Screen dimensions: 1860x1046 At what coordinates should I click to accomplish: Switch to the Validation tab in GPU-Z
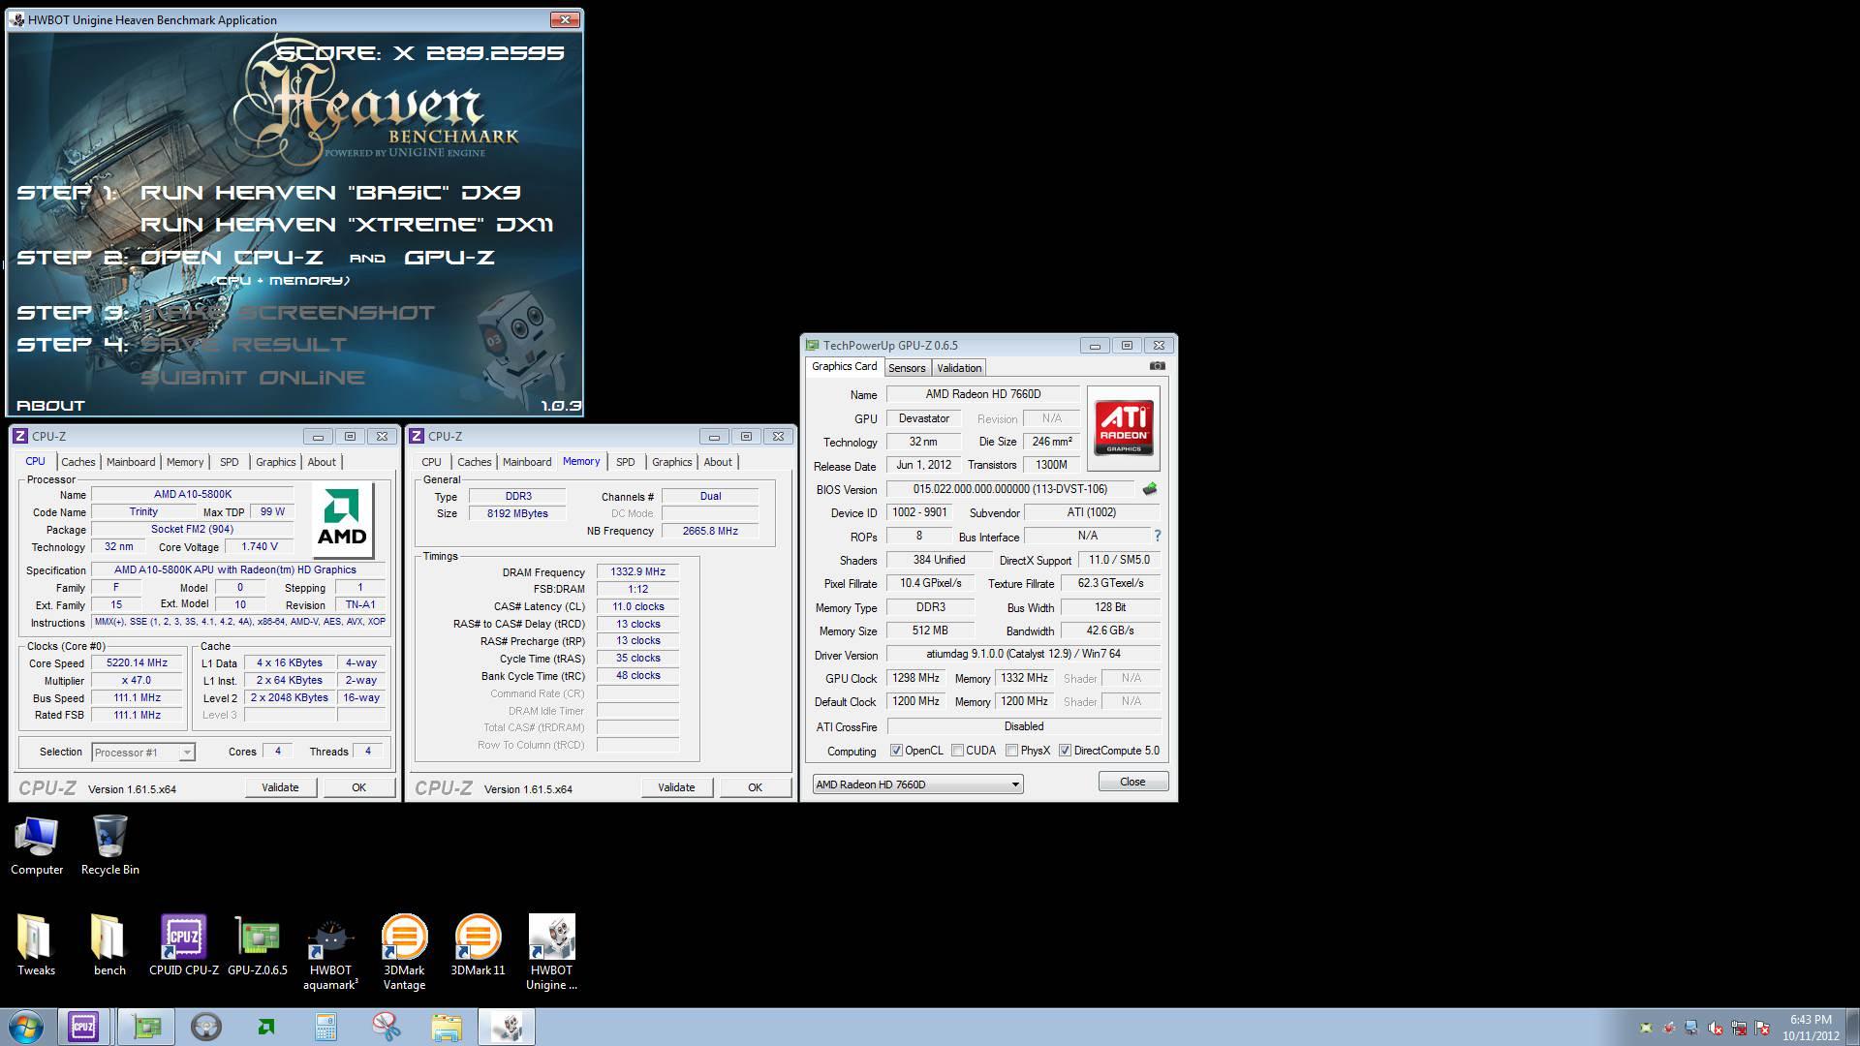(959, 368)
